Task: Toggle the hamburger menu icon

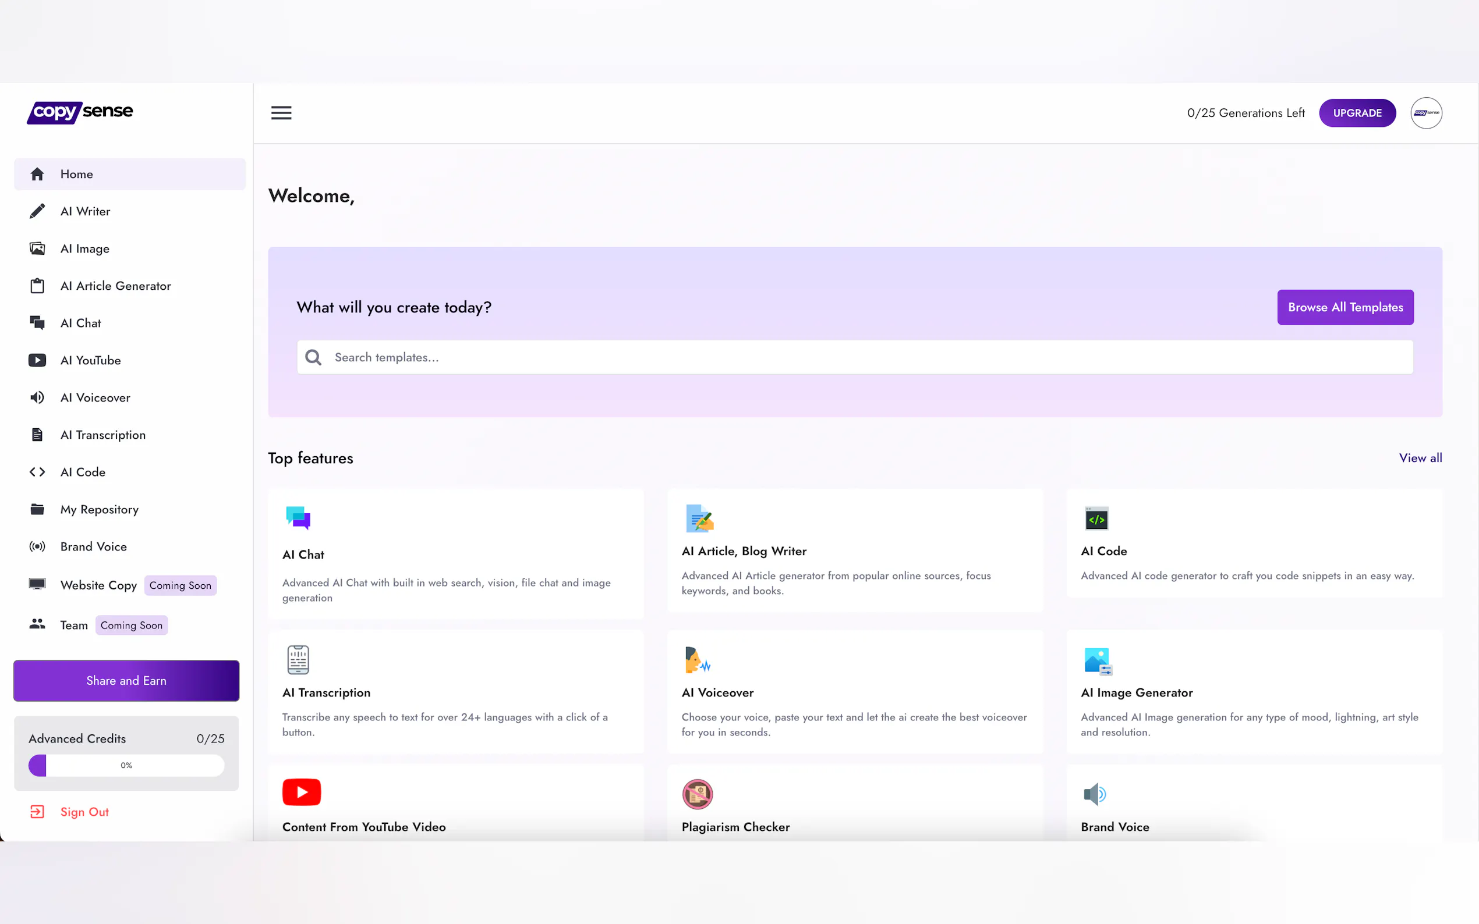Action: 281,113
